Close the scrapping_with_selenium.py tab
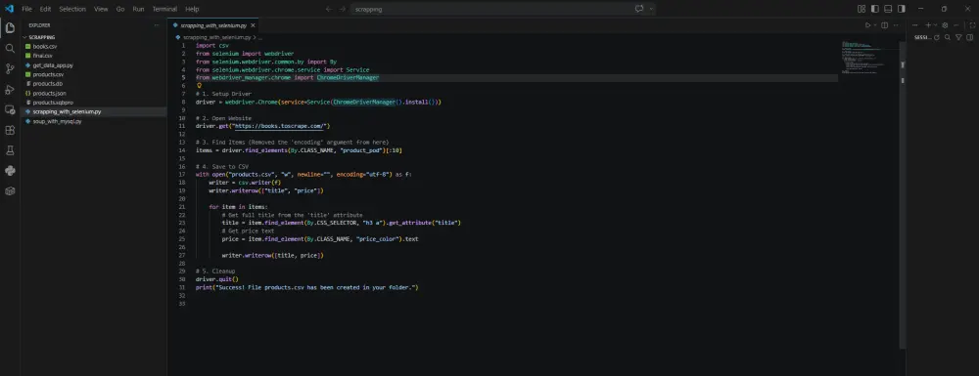Screen dimensions: 979x376 pyautogui.click(x=253, y=25)
